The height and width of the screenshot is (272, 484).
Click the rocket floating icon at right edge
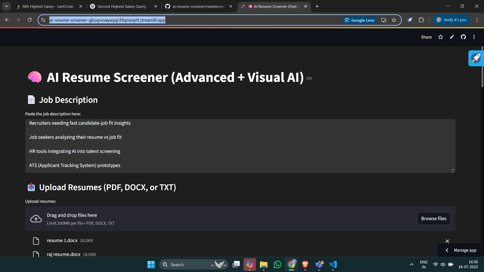476,58
